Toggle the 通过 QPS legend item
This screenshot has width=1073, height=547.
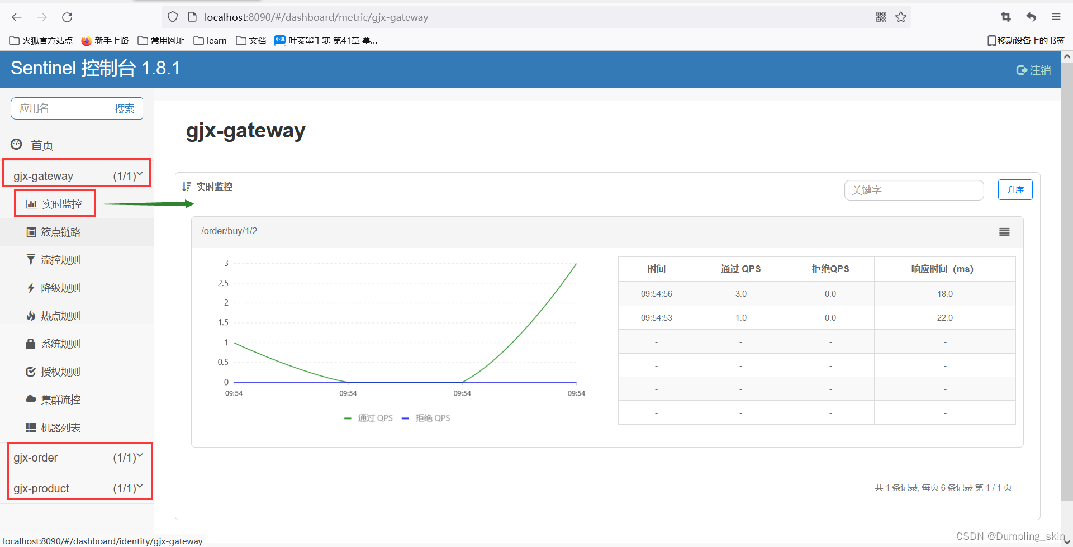(368, 418)
